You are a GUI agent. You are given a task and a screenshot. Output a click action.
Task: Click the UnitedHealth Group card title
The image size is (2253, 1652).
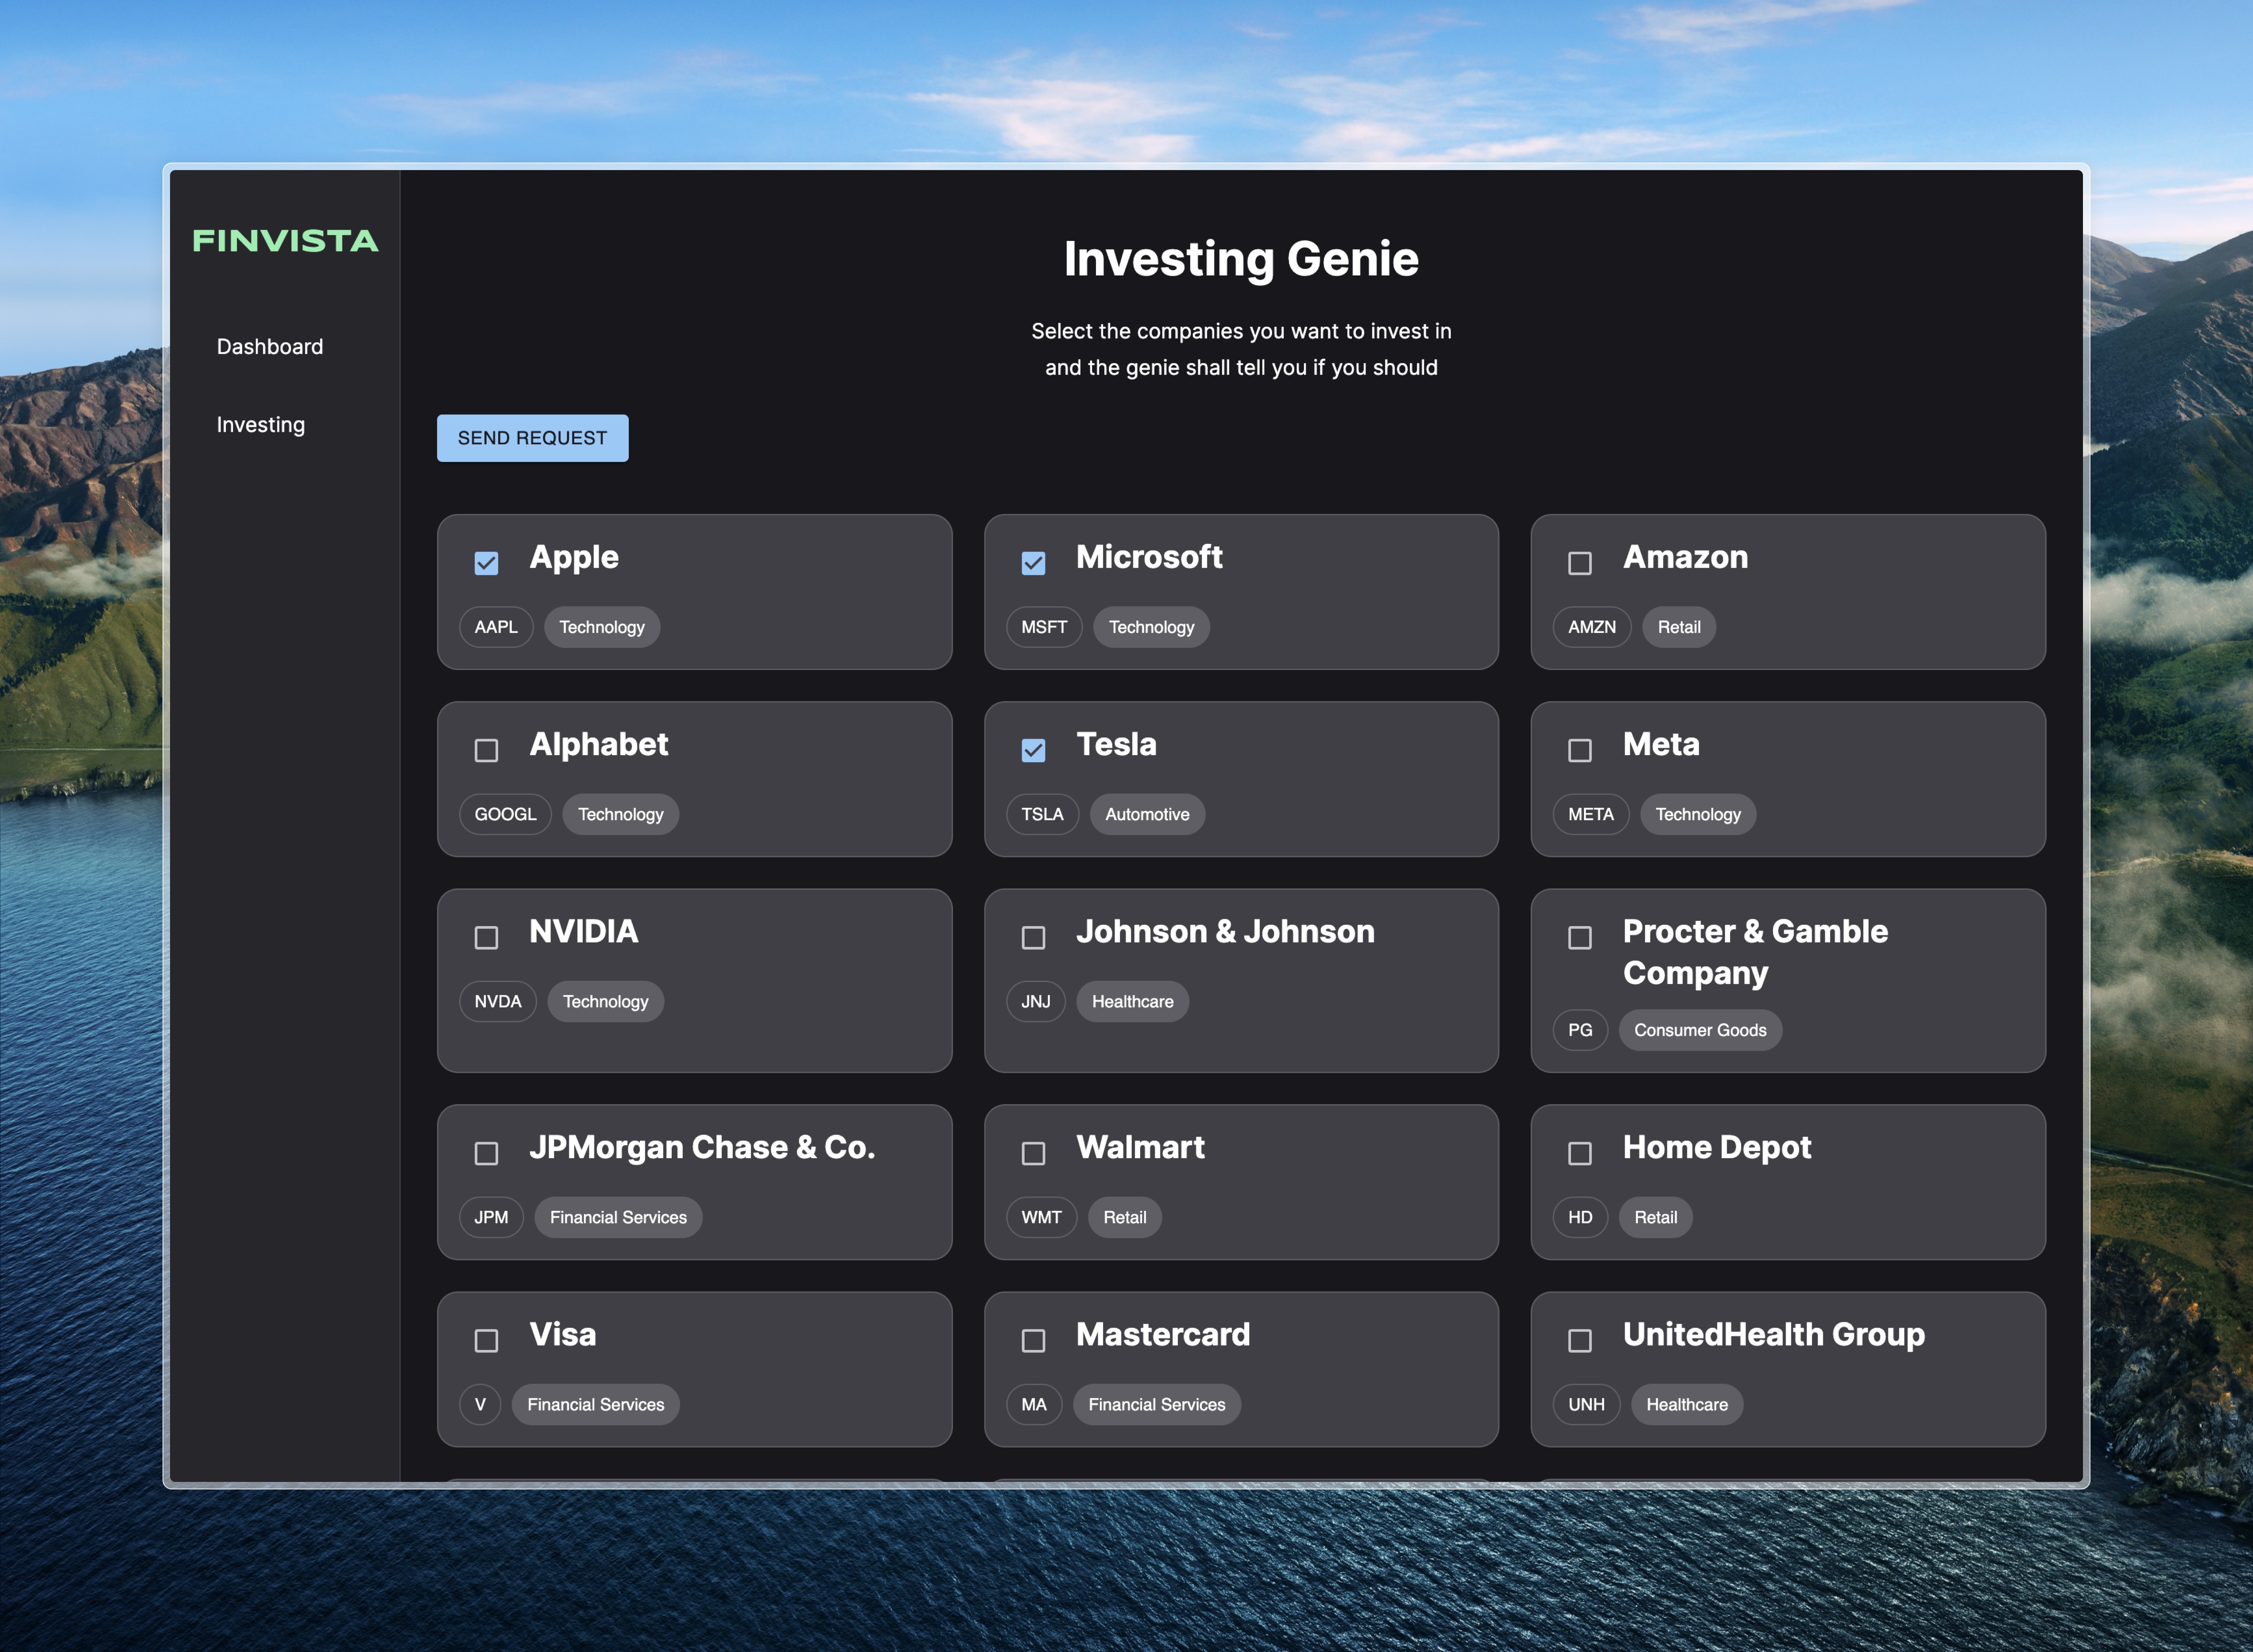[x=1773, y=1334]
